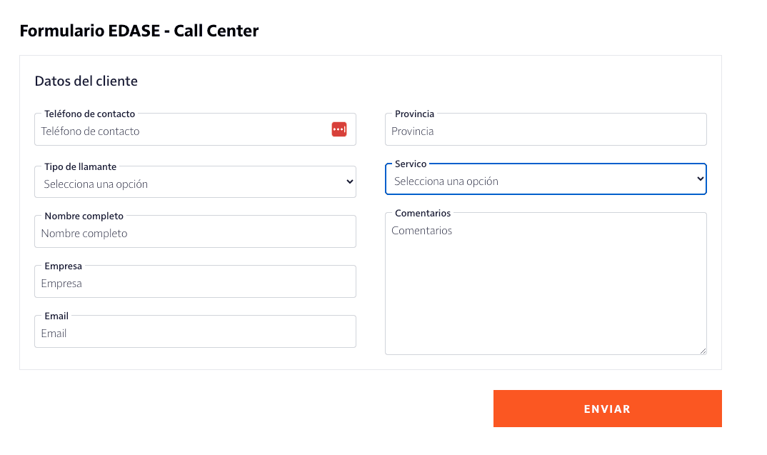Click into the Nombre completo field
This screenshot has width=767, height=455.
pos(195,234)
